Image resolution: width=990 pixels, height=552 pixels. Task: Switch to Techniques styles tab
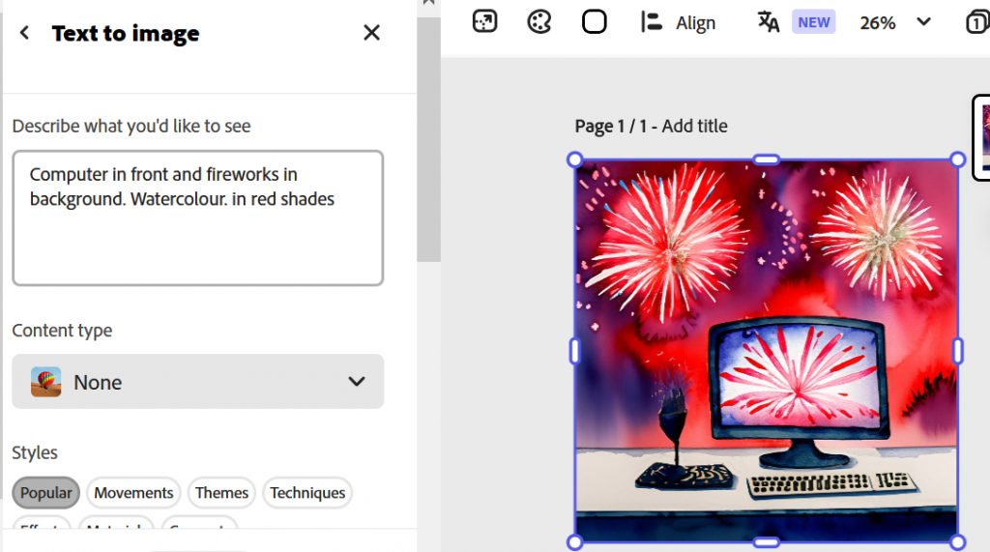tap(307, 493)
